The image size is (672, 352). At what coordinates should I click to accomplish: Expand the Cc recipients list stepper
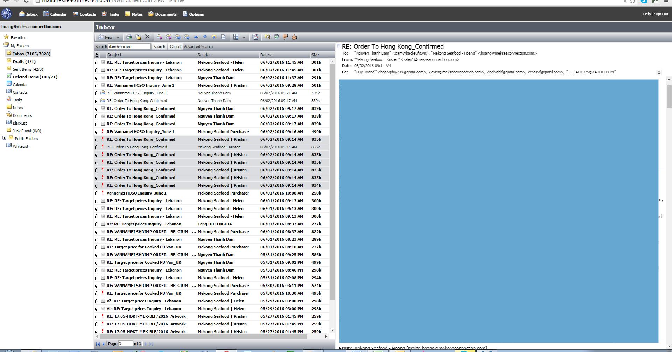coord(659,72)
